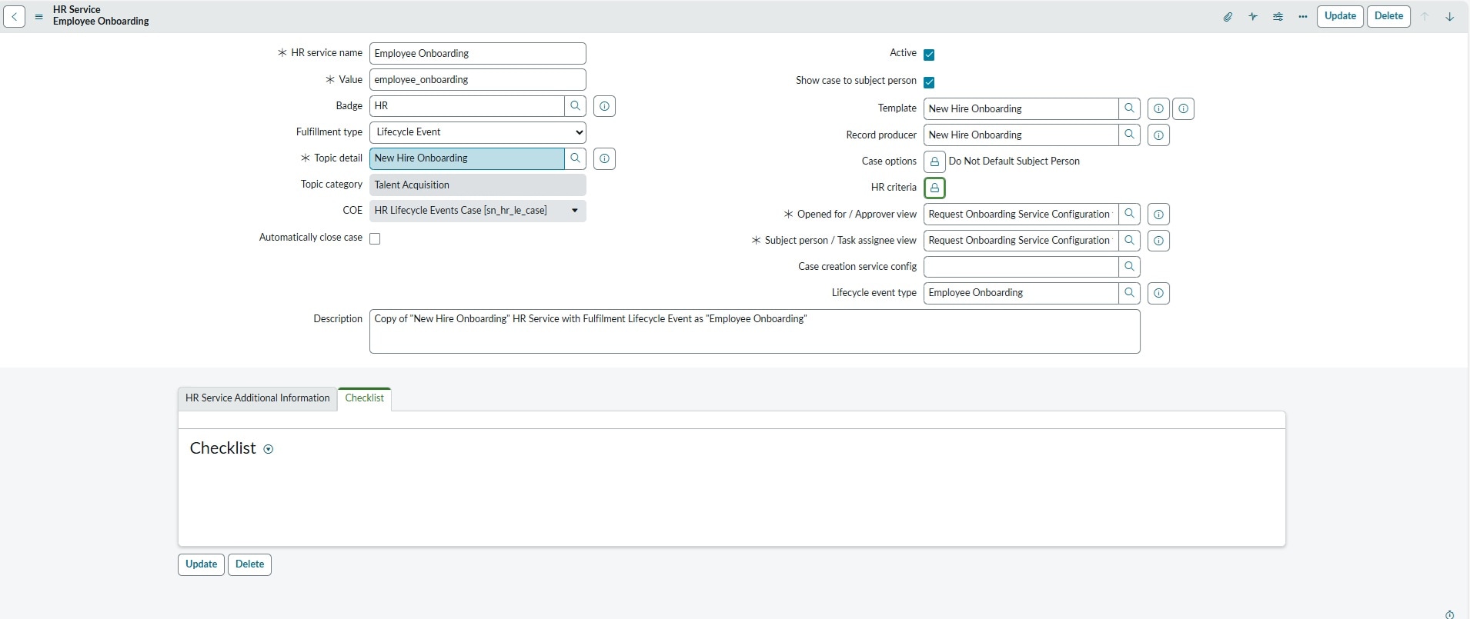Click the Case creation service config lookup
Viewport: 1470px width, 619px height.
(x=1129, y=267)
